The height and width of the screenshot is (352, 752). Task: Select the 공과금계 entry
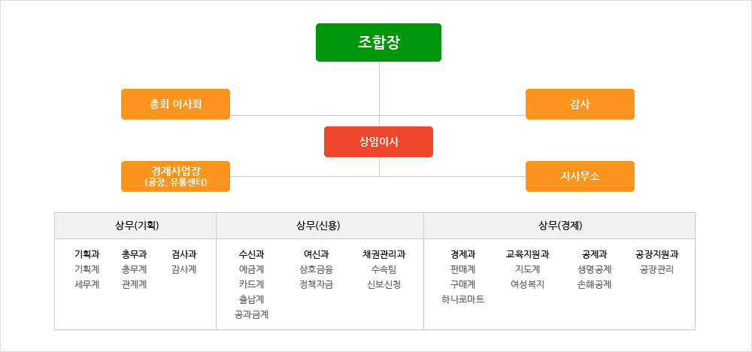click(x=251, y=314)
